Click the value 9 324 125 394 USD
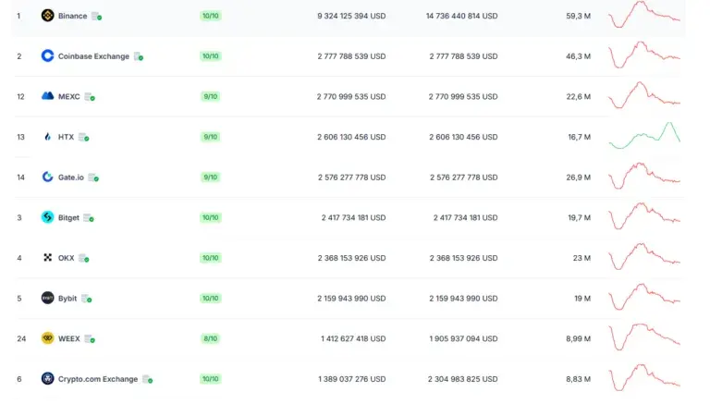This screenshot has width=710, height=404. (351, 16)
